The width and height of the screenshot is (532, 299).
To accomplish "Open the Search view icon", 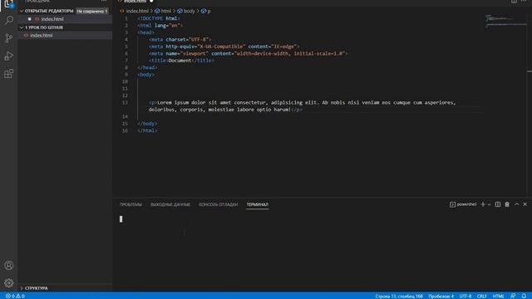I will (x=9, y=20).
